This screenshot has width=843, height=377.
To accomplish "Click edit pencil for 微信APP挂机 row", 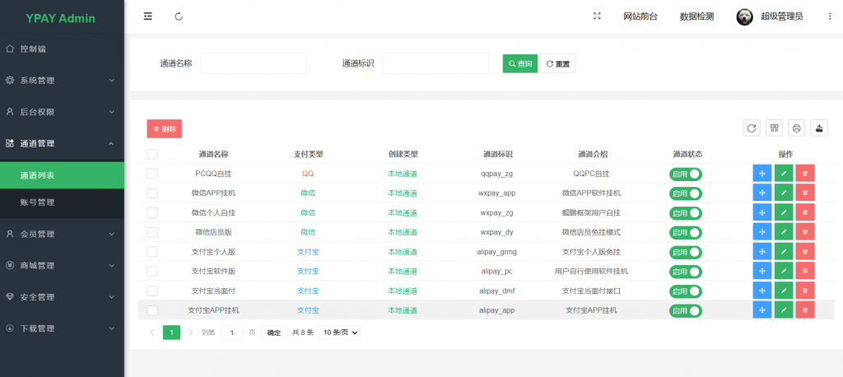I will point(784,193).
